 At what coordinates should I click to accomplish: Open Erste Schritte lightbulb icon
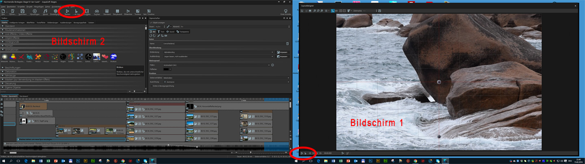(285, 11)
